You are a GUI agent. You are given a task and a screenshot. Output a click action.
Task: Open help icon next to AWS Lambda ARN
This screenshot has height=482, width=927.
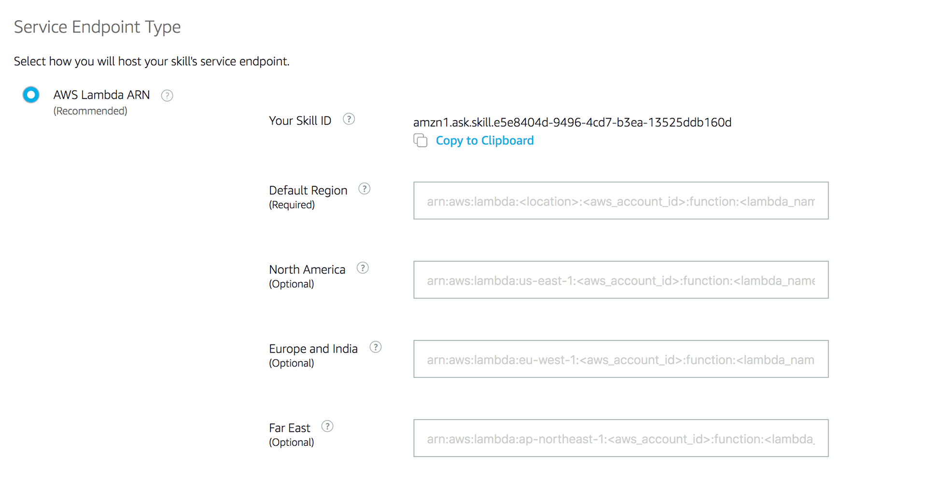pos(167,96)
